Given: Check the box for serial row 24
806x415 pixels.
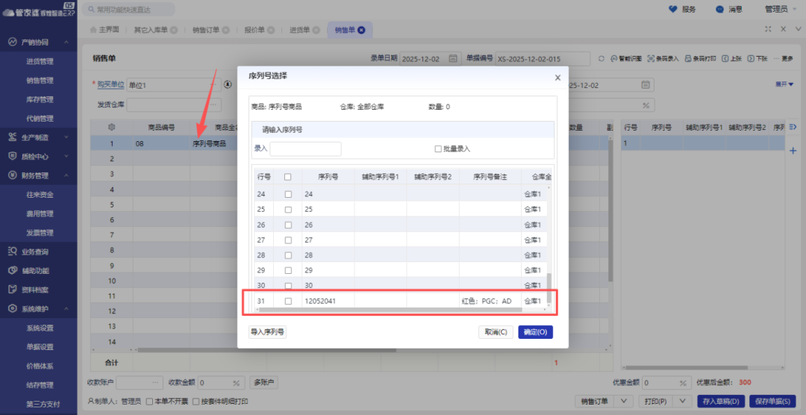Looking at the screenshot, I should (x=288, y=194).
